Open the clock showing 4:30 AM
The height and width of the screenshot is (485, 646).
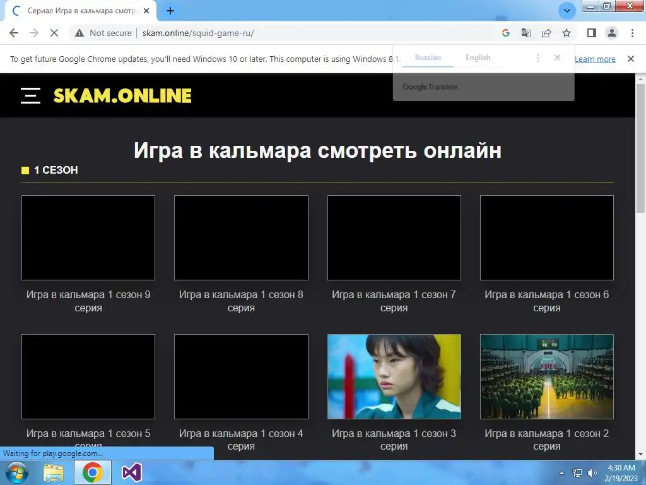click(x=621, y=473)
